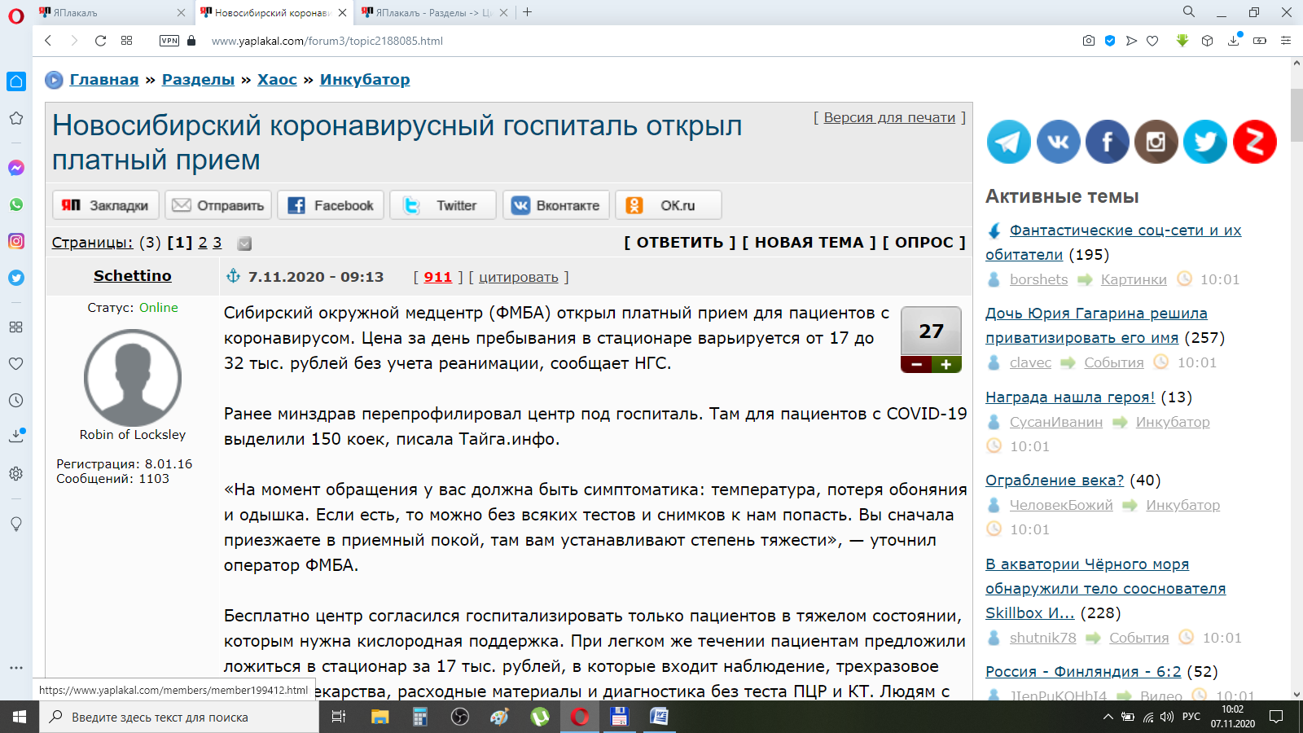Open Windows Start menu
The height and width of the screenshot is (733, 1303).
click(20, 718)
